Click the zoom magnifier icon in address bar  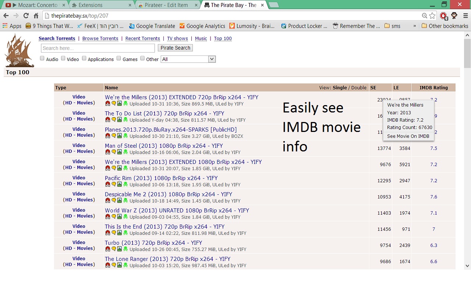tap(425, 16)
